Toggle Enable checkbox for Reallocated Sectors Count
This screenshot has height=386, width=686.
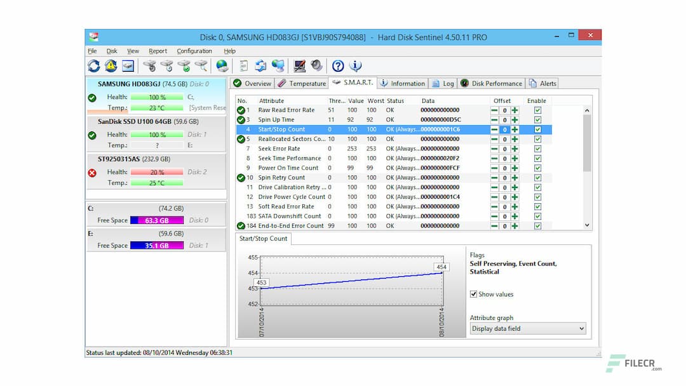(538, 139)
